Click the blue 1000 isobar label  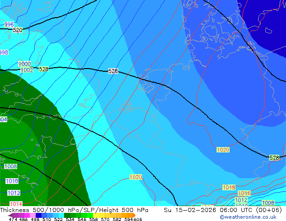[x=25, y=64]
